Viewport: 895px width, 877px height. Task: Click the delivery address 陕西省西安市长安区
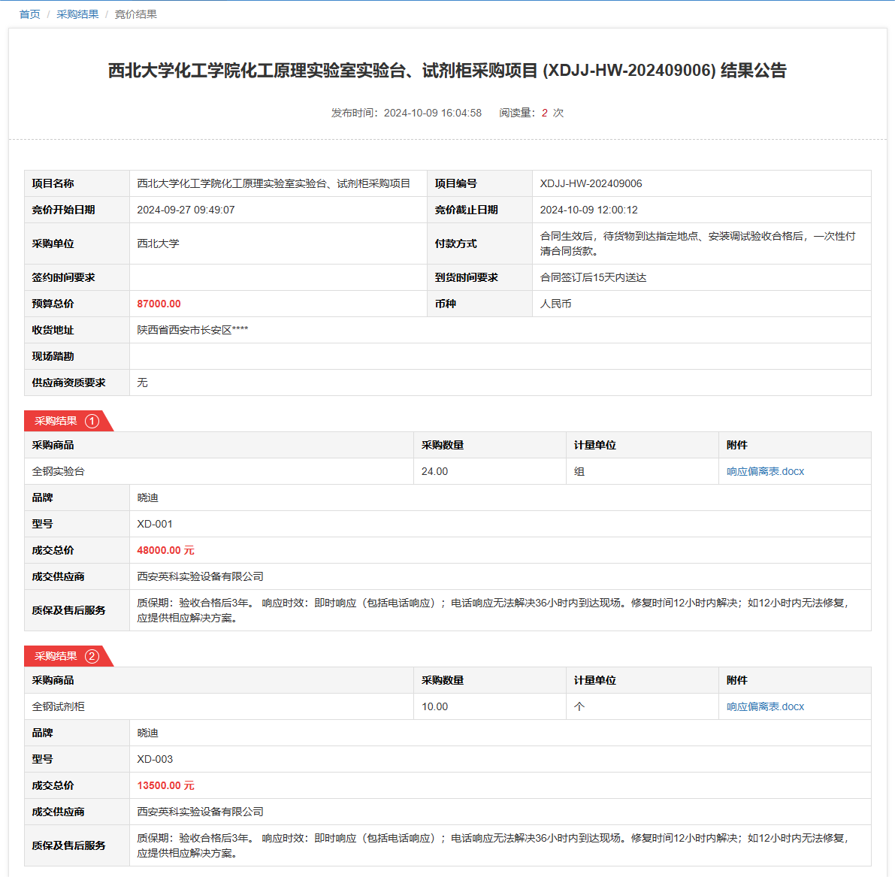click(x=192, y=330)
